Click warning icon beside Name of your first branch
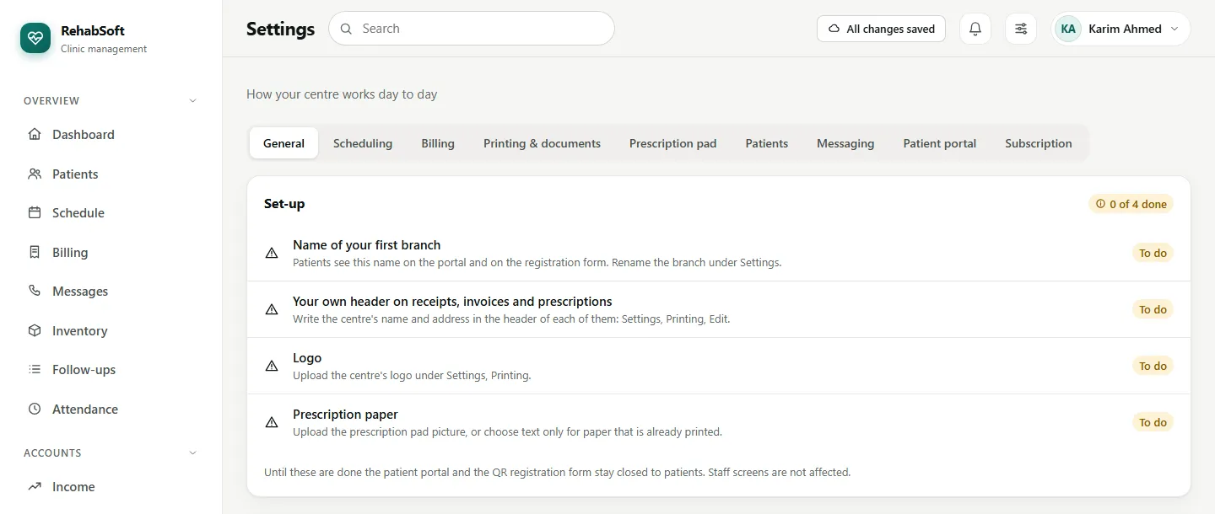The image size is (1215, 514). point(272,253)
